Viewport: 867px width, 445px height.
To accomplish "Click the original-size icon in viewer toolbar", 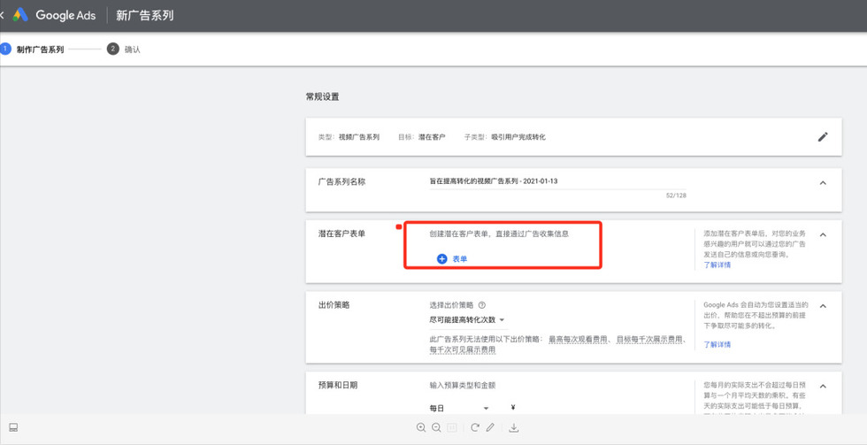I will (x=452, y=427).
